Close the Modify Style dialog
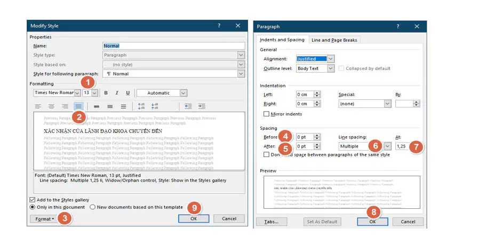Viewport: 478px width, 235px height. [238, 26]
